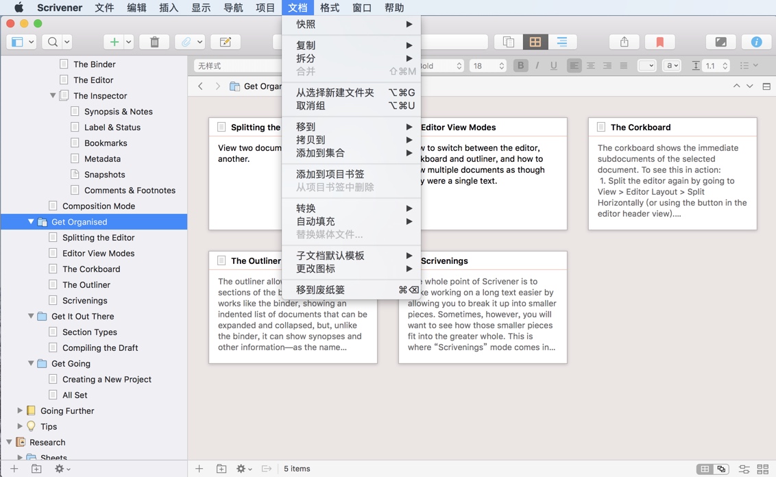Viewport: 776px width, 477px height.
Task: Open the gear action menu at bottom
Action: [60, 469]
